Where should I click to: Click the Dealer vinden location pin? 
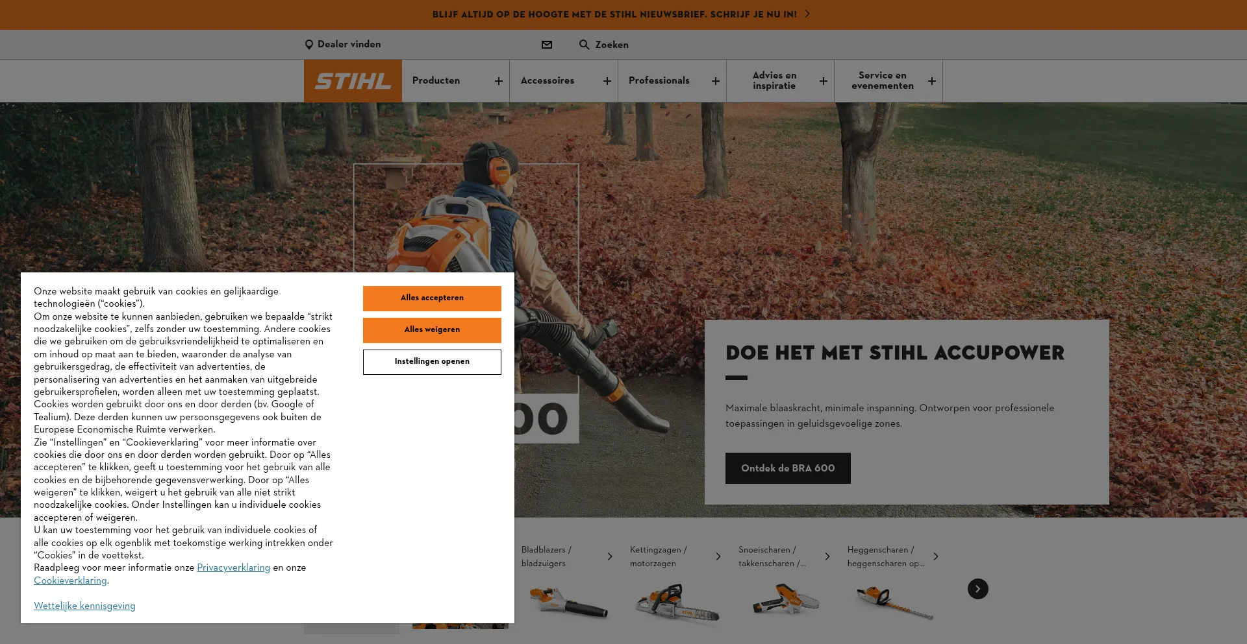pyautogui.click(x=309, y=45)
